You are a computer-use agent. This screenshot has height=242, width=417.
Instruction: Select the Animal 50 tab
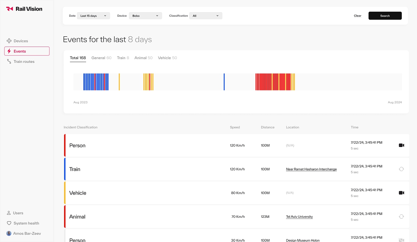pyautogui.click(x=143, y=58)
